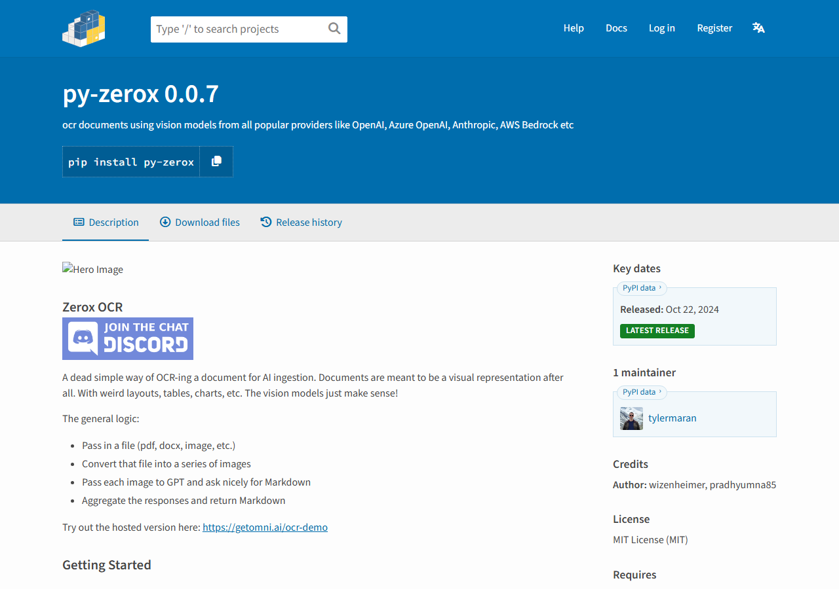The height and width of the screenshot is (589, 839).
Task: Click the 1 maintainer heading
Action: click(x=644, y=372)
